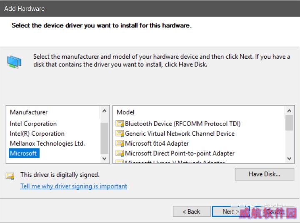This screenshot has width=300, height=223.
Task: Click Model list scroll up arrow
Action: 289,111
